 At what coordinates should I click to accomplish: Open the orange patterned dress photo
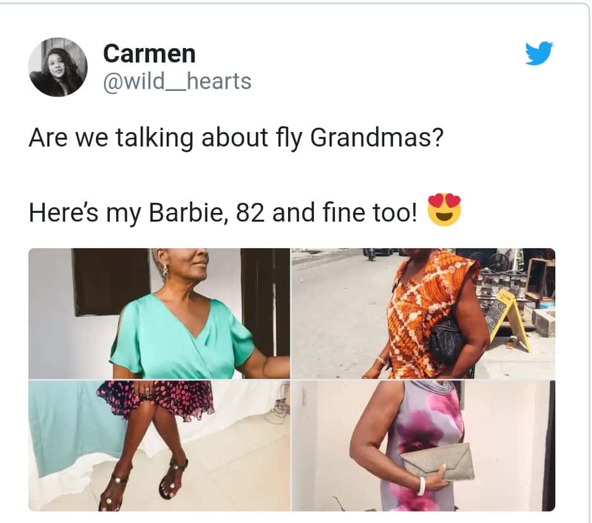pyautogui.click(x=423, y=313)
